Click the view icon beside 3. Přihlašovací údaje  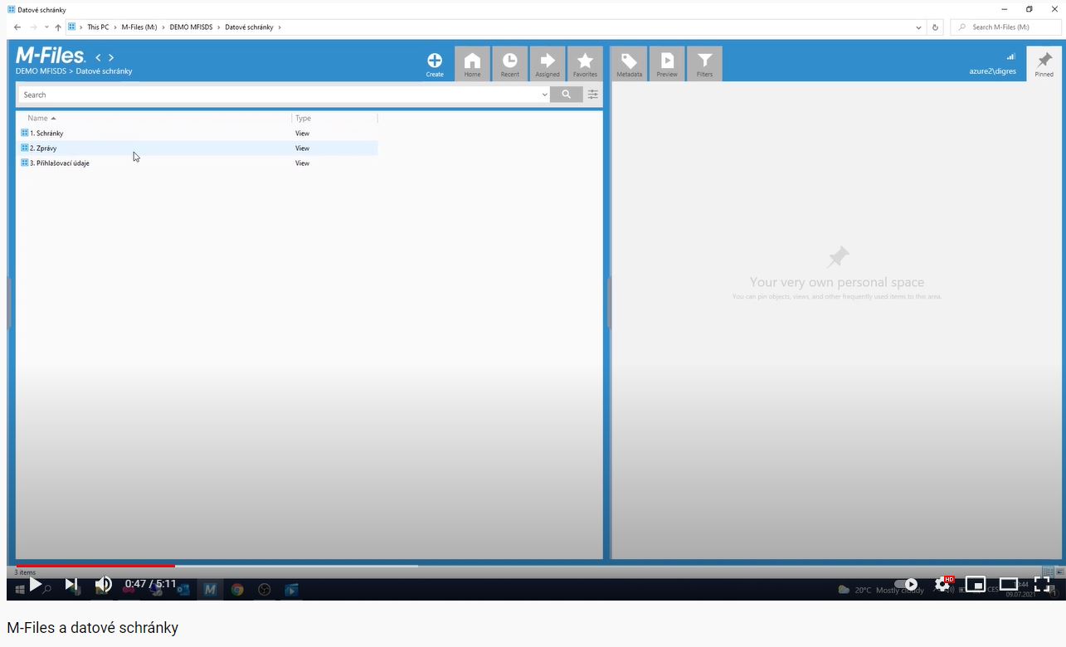click(x=25, y=163)
